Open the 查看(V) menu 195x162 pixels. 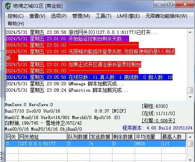tap(37, 16)
